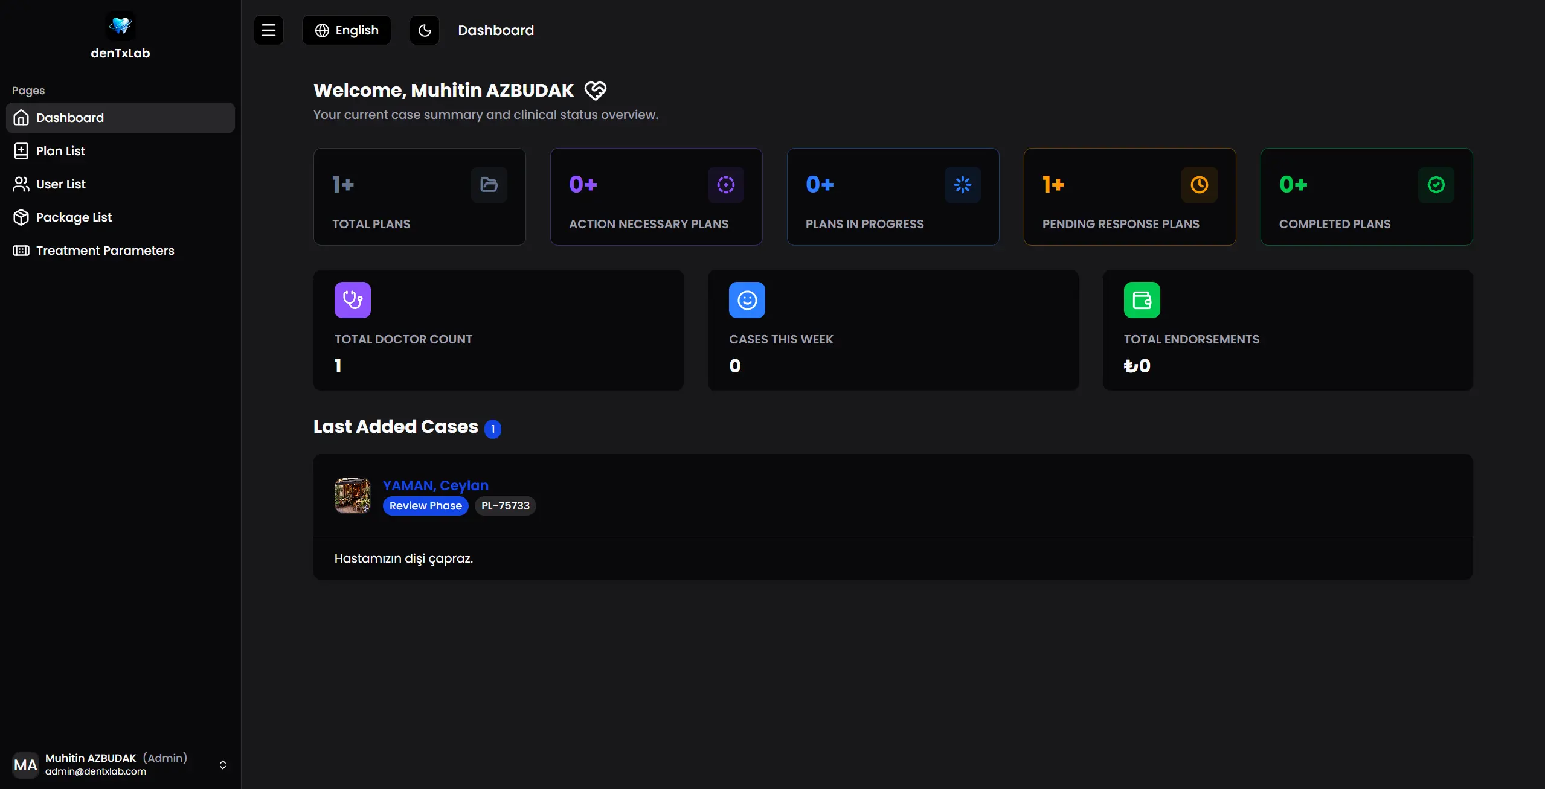Click stethoscope icon on Doctor Count card
Image resolution: width=1545 pixels, height=789 pixels.
(x=353, y=300)
